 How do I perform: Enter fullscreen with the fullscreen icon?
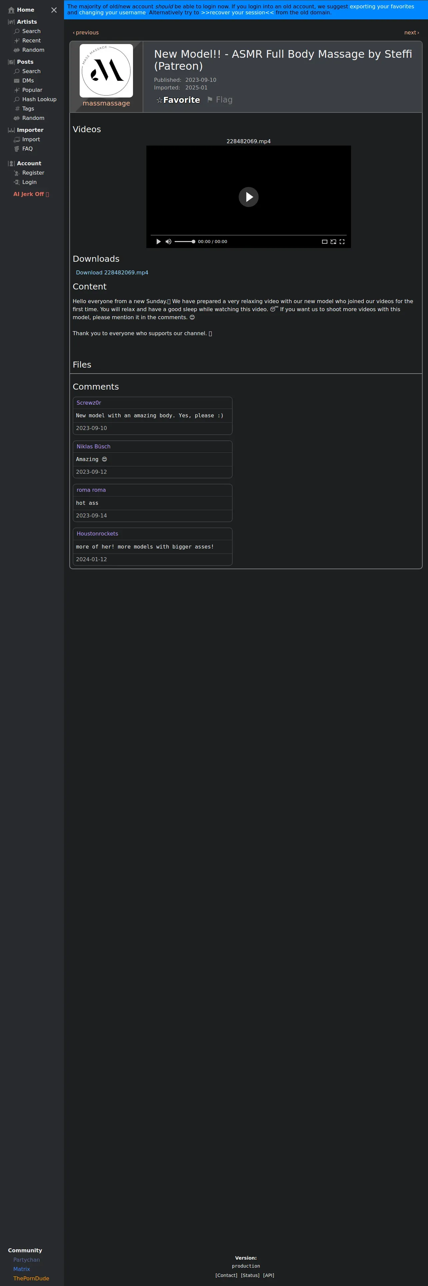click(342, 242)
